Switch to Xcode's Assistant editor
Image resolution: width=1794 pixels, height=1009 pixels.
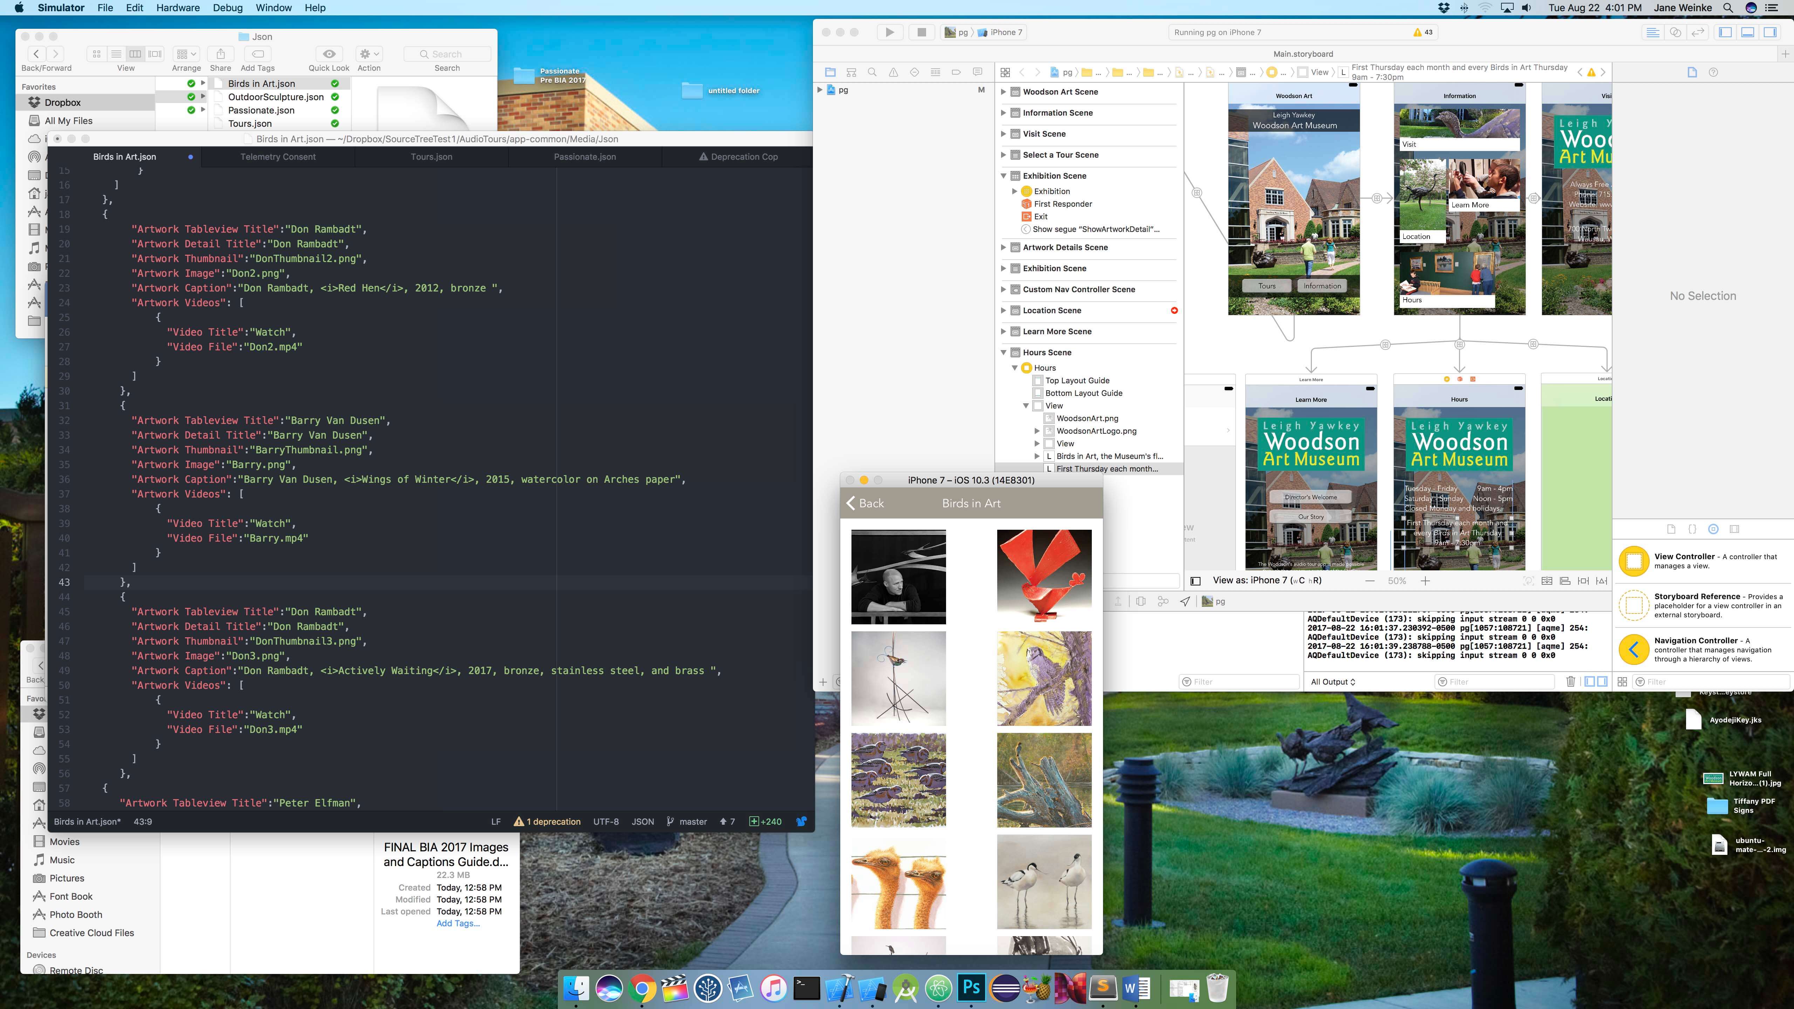pos(1676,32)
